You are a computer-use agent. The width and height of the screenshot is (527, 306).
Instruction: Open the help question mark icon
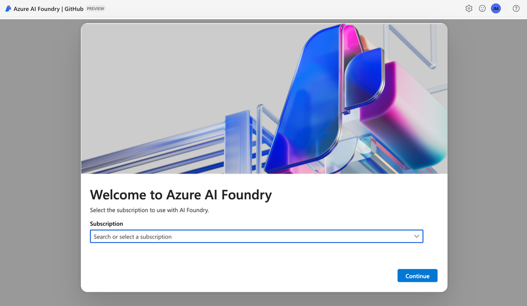(x=516, y=9)
